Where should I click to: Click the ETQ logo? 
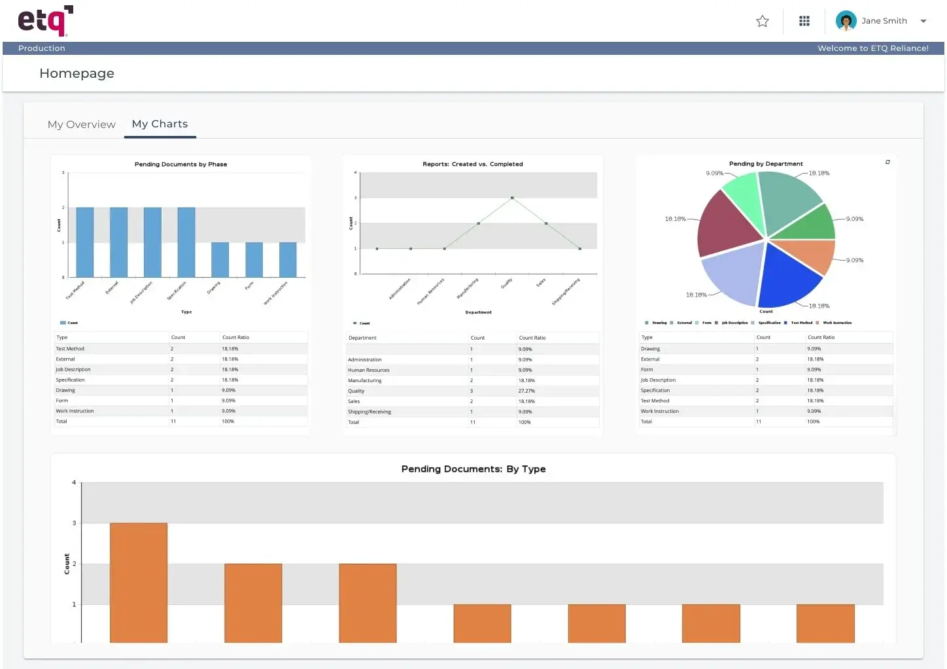[x=44, y=20]
